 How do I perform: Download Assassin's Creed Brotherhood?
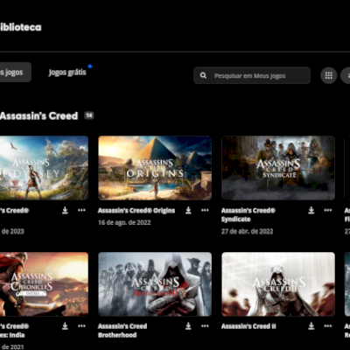click(x=188, y=325)
